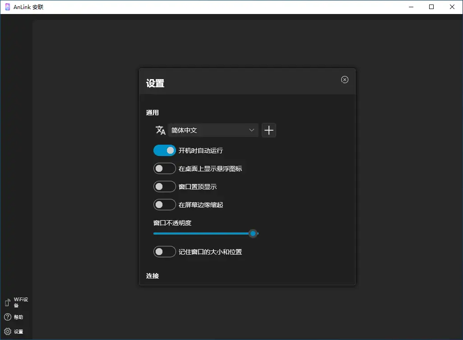The height and width of the screenshot is (340, 463).
Task: Minimize the AnLink window
Action: click(411, 7)
